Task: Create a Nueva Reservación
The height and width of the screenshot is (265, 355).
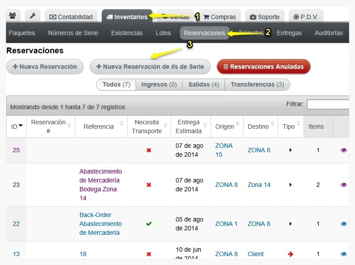Action: [45, 67]
